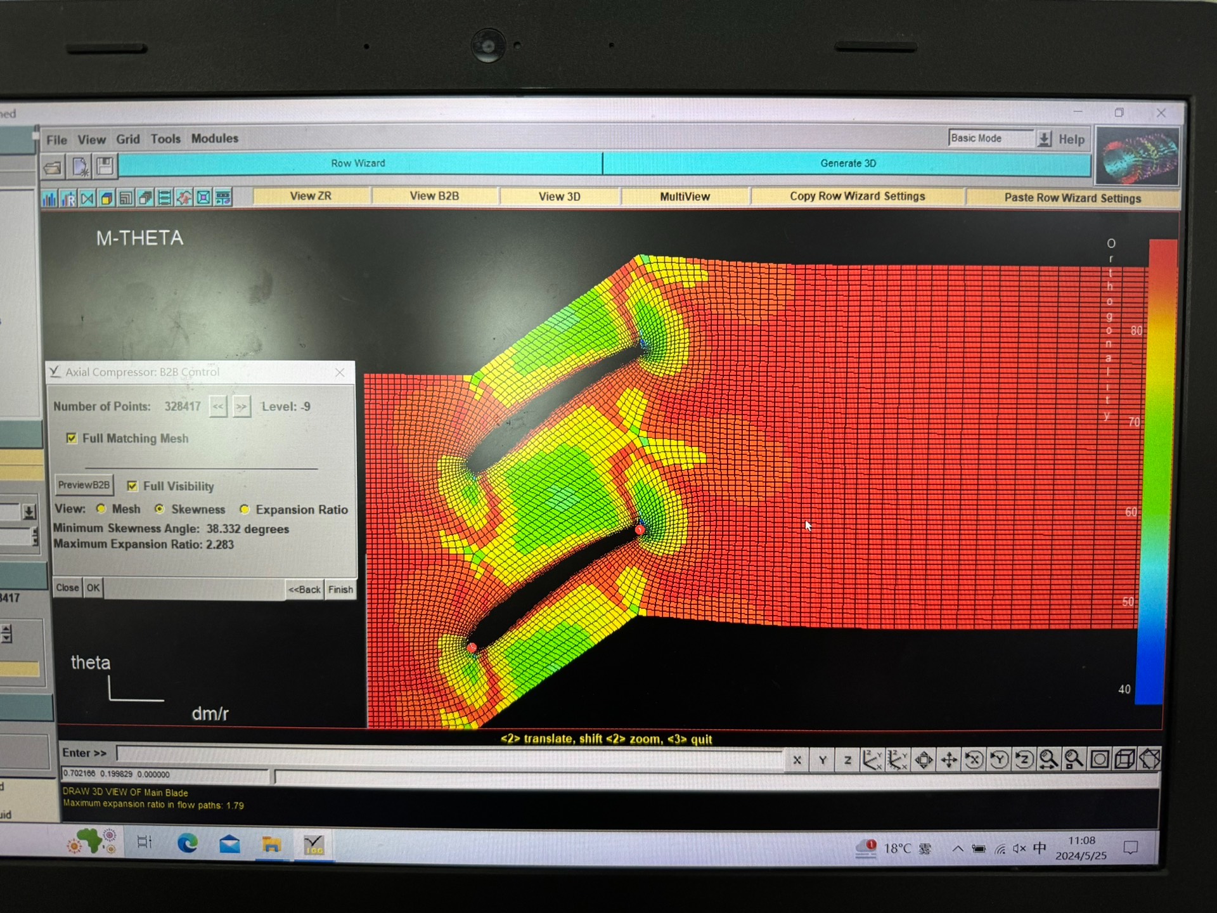This screenshot has width=1217, height=913.
Task: Select the Mesh view radio button
Action: tap(101, 509)
